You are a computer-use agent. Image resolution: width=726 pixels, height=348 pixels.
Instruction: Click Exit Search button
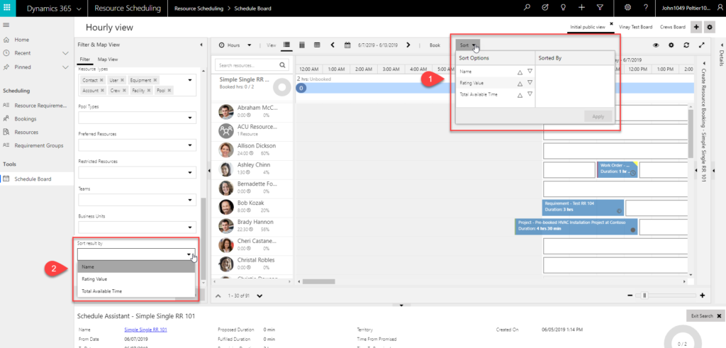point(705,315)
